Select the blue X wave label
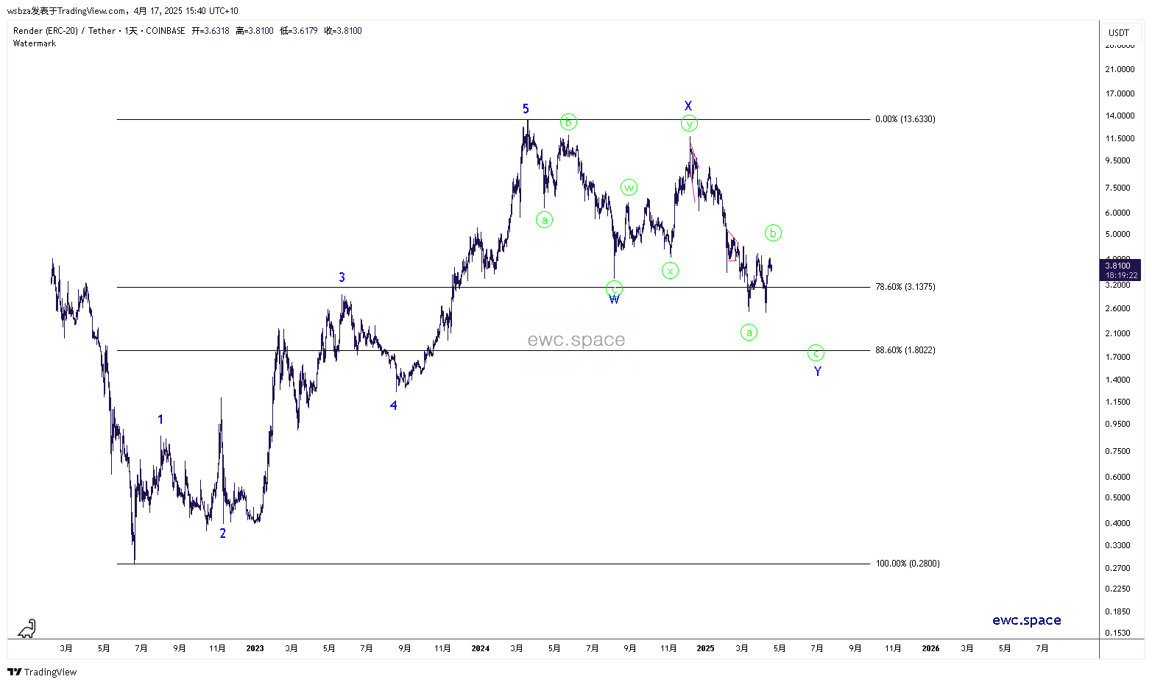 tap(688, 106)
